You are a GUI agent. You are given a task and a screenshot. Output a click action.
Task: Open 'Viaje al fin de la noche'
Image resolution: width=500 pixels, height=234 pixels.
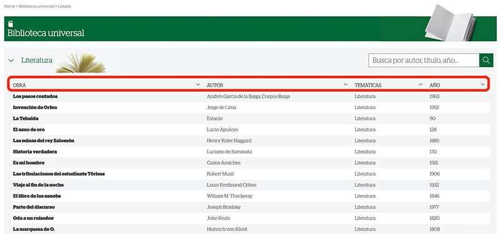tap(38, 185)
